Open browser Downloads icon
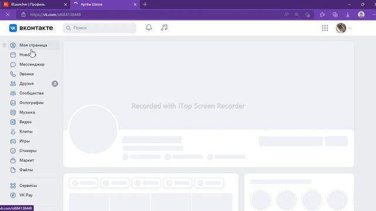 (x=348, y=15)
